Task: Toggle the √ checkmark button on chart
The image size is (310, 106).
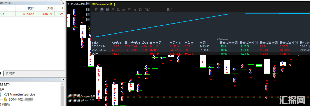Action: (x=88, y=19)
